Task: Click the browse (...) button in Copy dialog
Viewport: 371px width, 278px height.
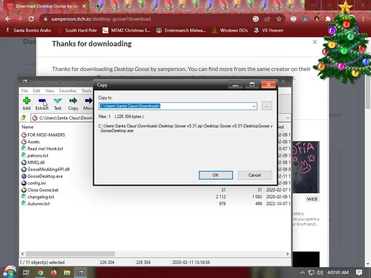Action: click(x=267, y=106)
